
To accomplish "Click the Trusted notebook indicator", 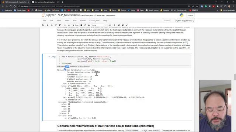I will [167, 21].
